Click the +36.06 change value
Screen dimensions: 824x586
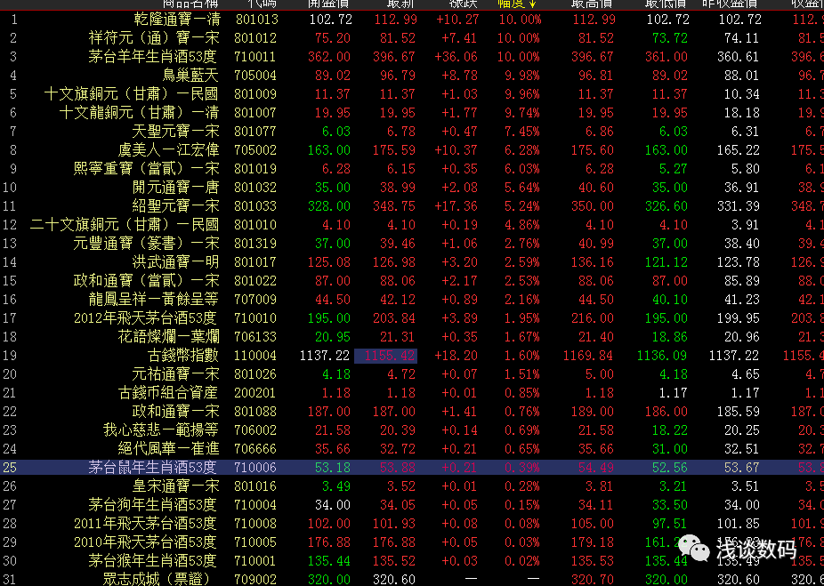456,57
